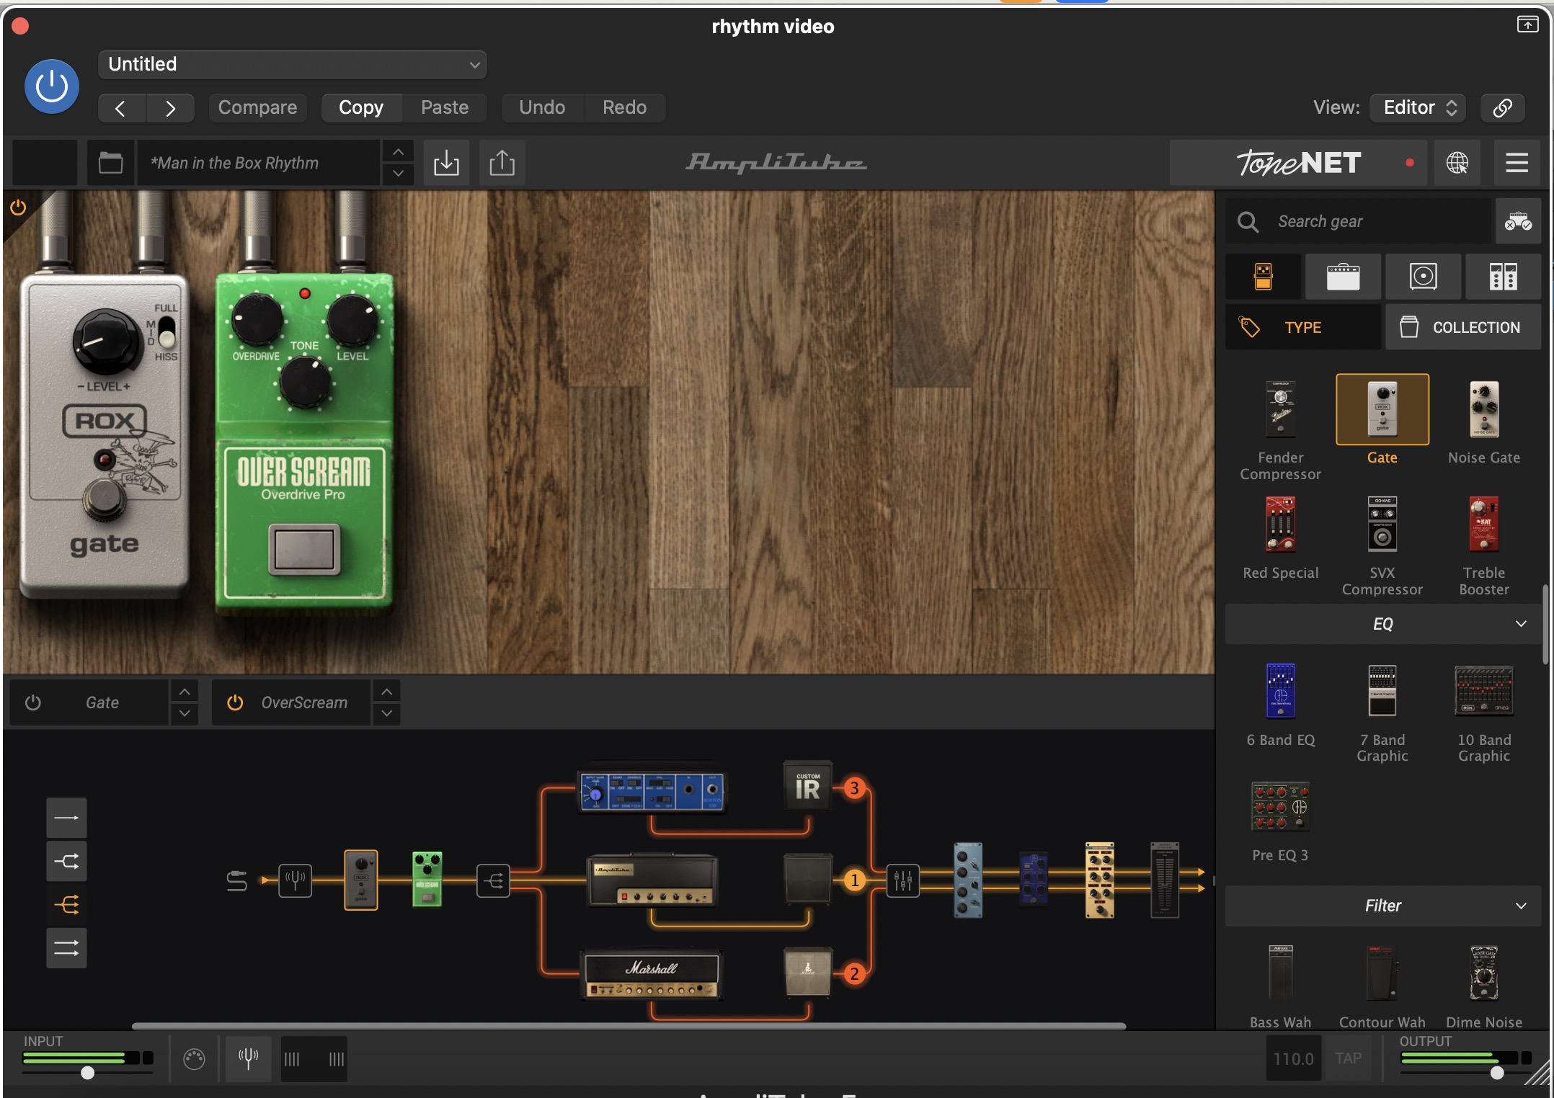This screenshot has width=1554, height=1098.
Task: Select the single serial signal chain layout
Action: [x=66, y=818]
